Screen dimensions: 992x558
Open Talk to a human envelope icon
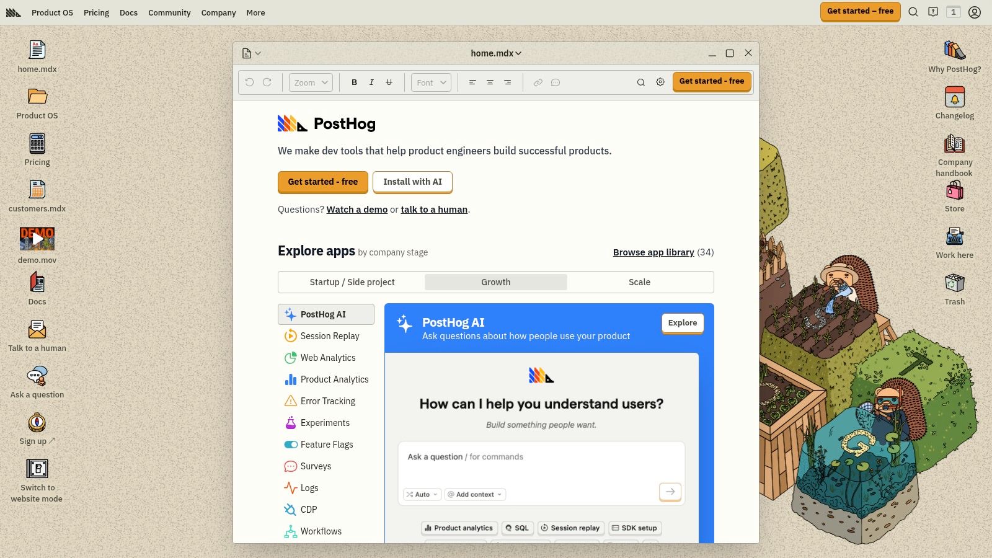tap(37, 330)
